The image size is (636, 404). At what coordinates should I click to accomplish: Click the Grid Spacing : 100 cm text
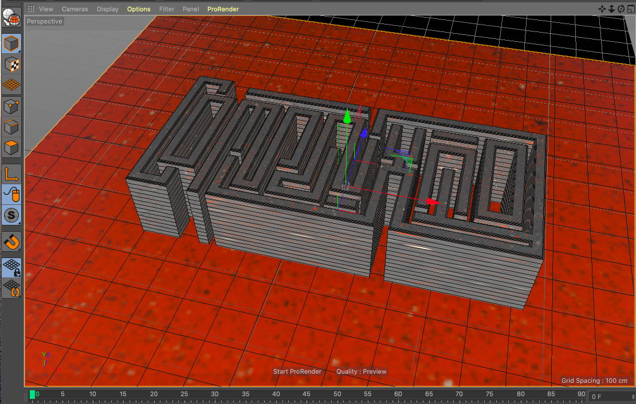pyautogui.click(x=594, y=381)
